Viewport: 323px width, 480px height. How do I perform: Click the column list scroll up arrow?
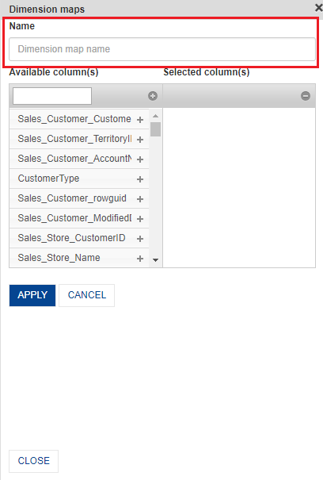155,116
